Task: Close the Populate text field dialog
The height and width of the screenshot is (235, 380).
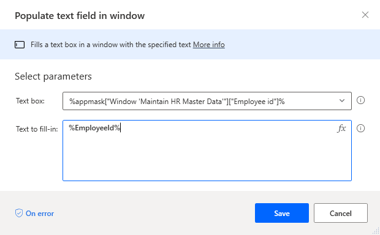Action: [365, 15]
